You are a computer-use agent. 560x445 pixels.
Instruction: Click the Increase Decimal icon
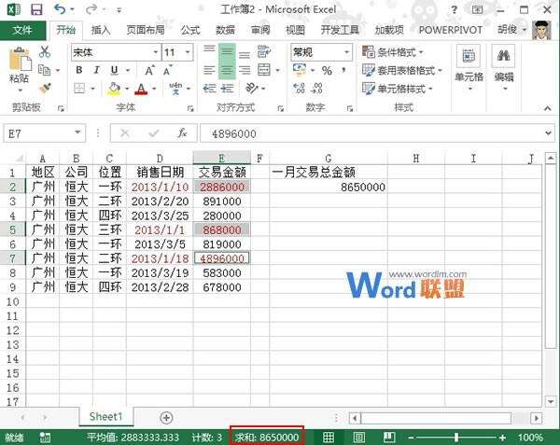pyautogui.click(x=299, y=88)
